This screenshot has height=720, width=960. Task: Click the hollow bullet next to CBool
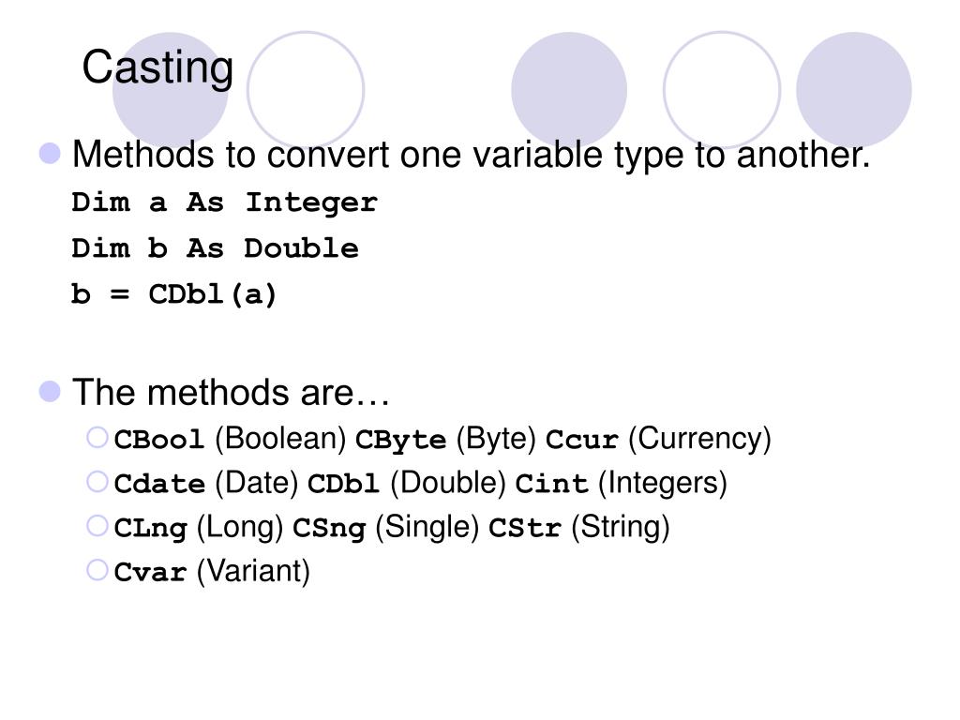coord(97,438)
